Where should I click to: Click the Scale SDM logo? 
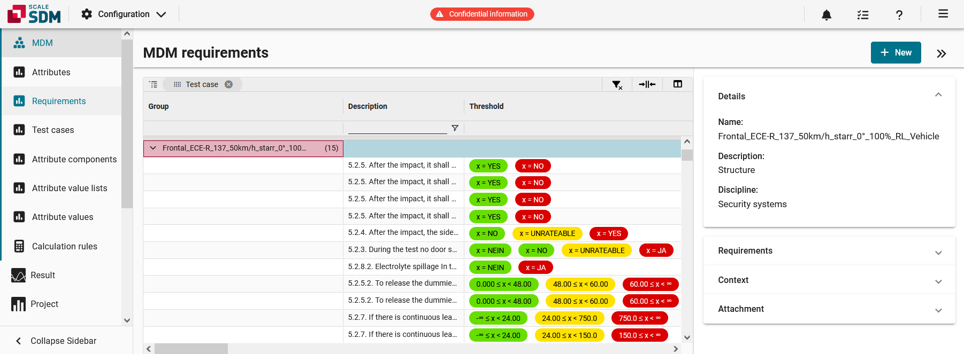coord(34,14)
